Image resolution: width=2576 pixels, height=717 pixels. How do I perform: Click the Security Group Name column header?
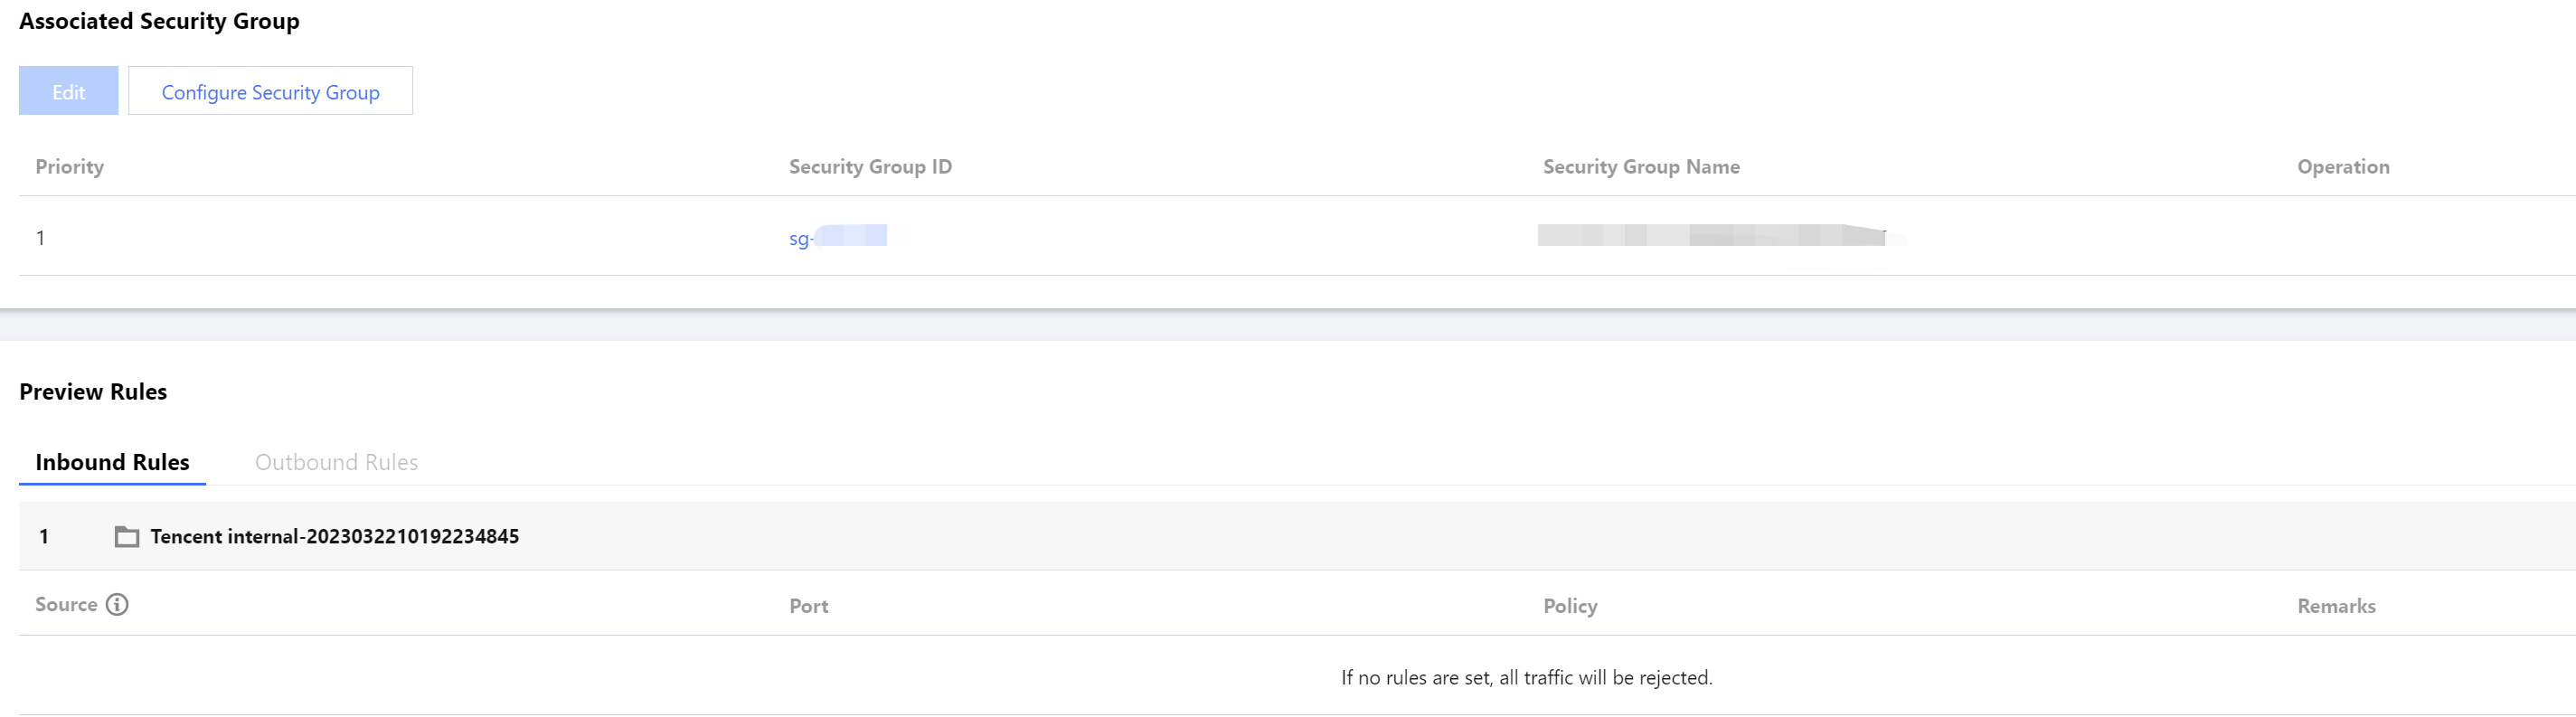[x=1641, y=167]
